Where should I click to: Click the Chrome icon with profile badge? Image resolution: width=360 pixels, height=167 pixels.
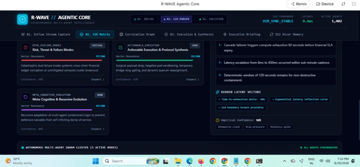point(224,161)
